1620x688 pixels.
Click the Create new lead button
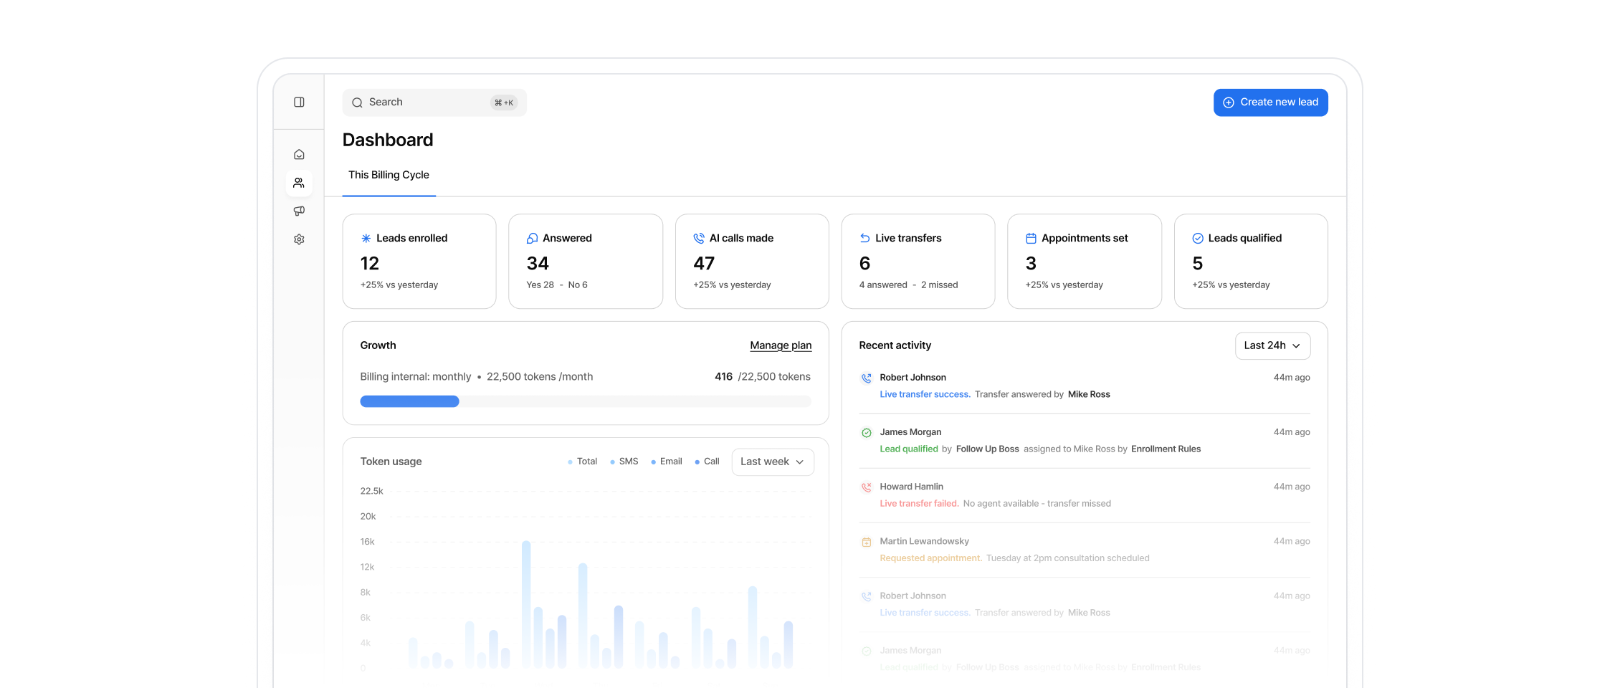[x=1270, y=102]
